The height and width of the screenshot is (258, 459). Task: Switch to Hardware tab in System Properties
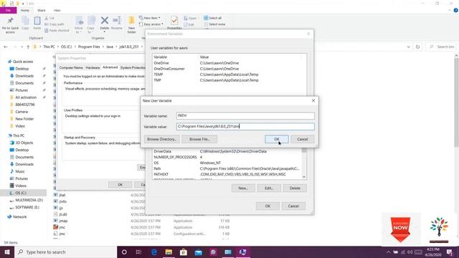pos(93,67)
